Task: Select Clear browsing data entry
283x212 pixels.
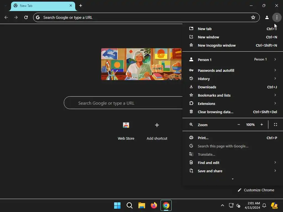Action: [233, 112]
